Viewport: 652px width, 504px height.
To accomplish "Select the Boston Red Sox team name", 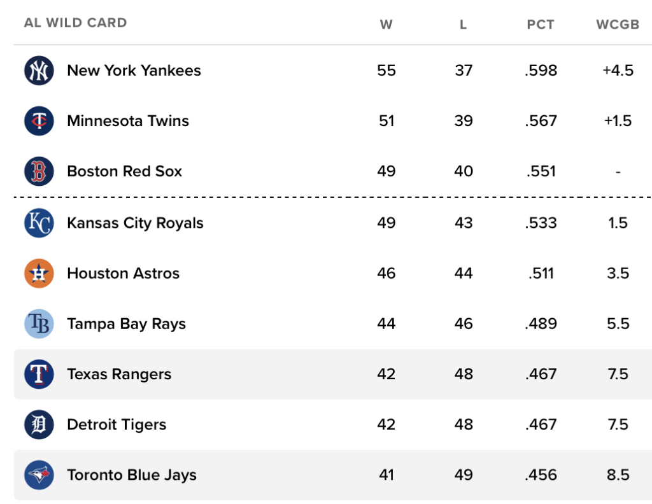I will tap(124, 171).
